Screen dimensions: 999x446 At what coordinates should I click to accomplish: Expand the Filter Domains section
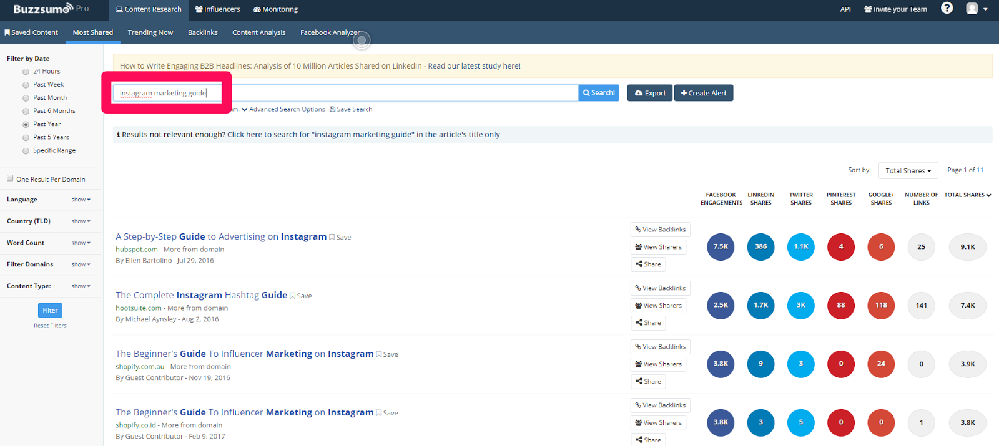(x=81, y=264)
